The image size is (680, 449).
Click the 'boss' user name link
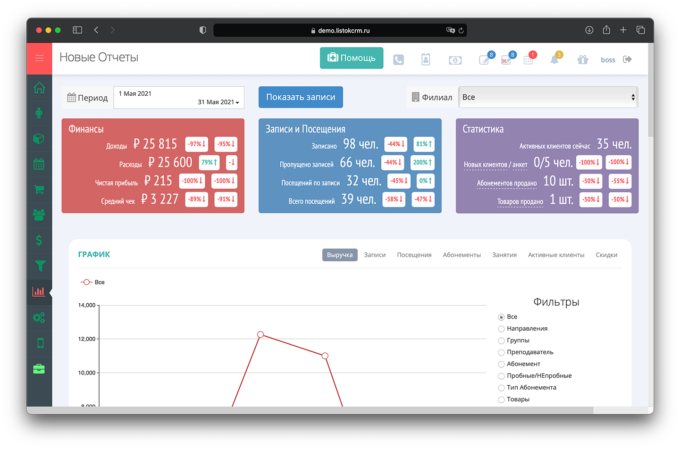click(608, 60)
